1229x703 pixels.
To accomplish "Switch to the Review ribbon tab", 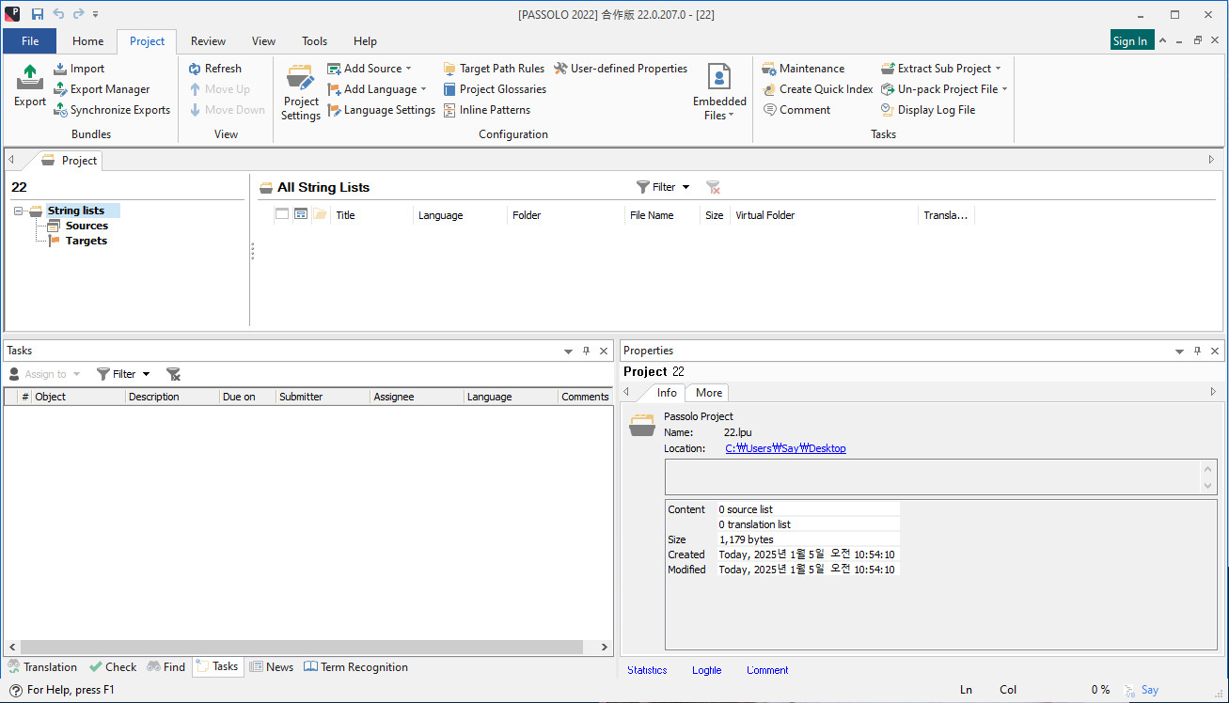I will click(x=208, y=41).
